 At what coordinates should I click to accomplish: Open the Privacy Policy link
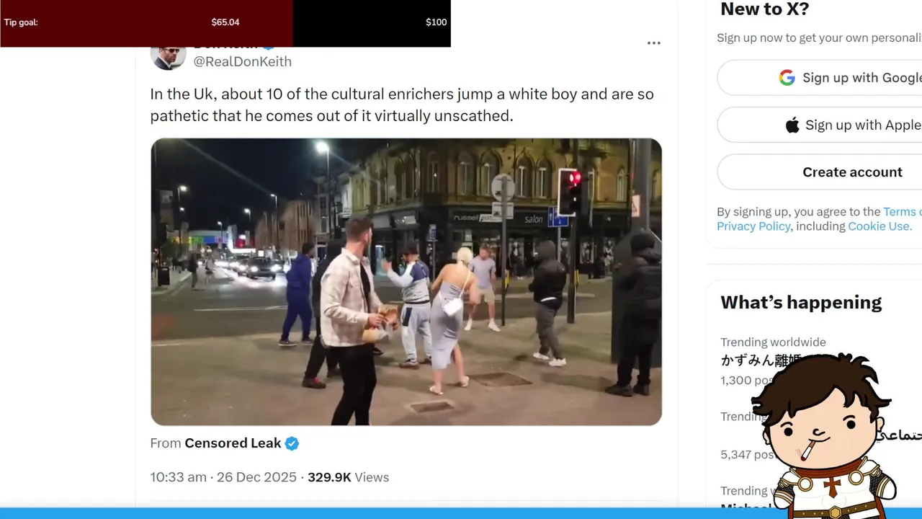pyautogui.click(x=753, y=226)
